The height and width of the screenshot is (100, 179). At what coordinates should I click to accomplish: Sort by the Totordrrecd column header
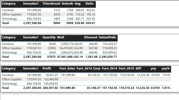click(51, 4)
